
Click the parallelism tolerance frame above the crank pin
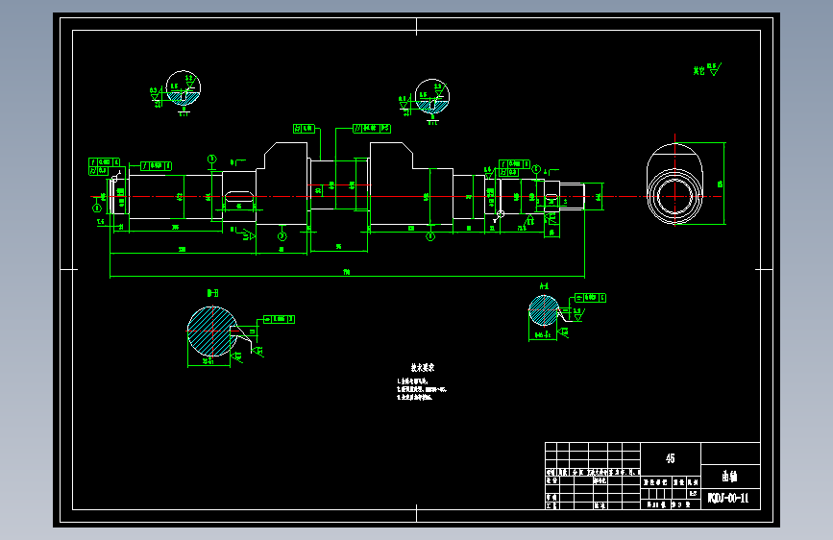point(372,128)
